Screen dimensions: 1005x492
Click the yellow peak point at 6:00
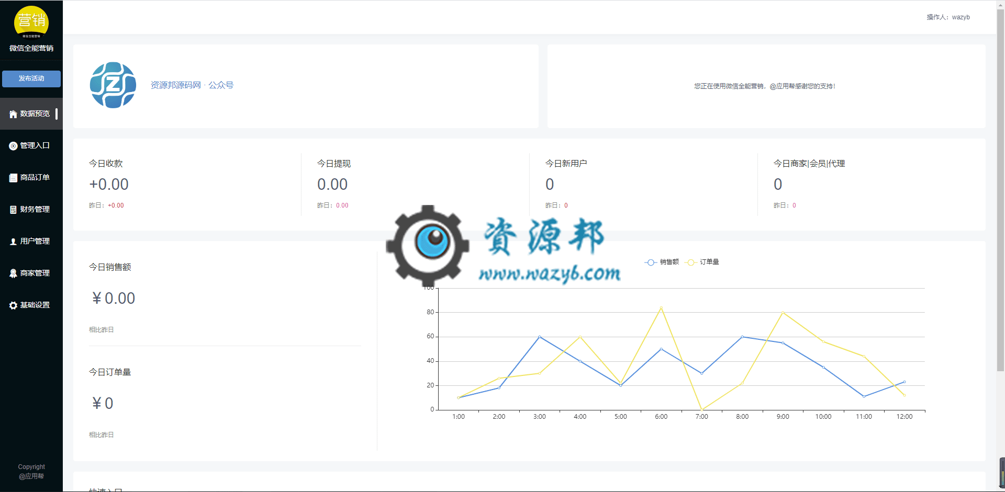(x=661, y=307)
